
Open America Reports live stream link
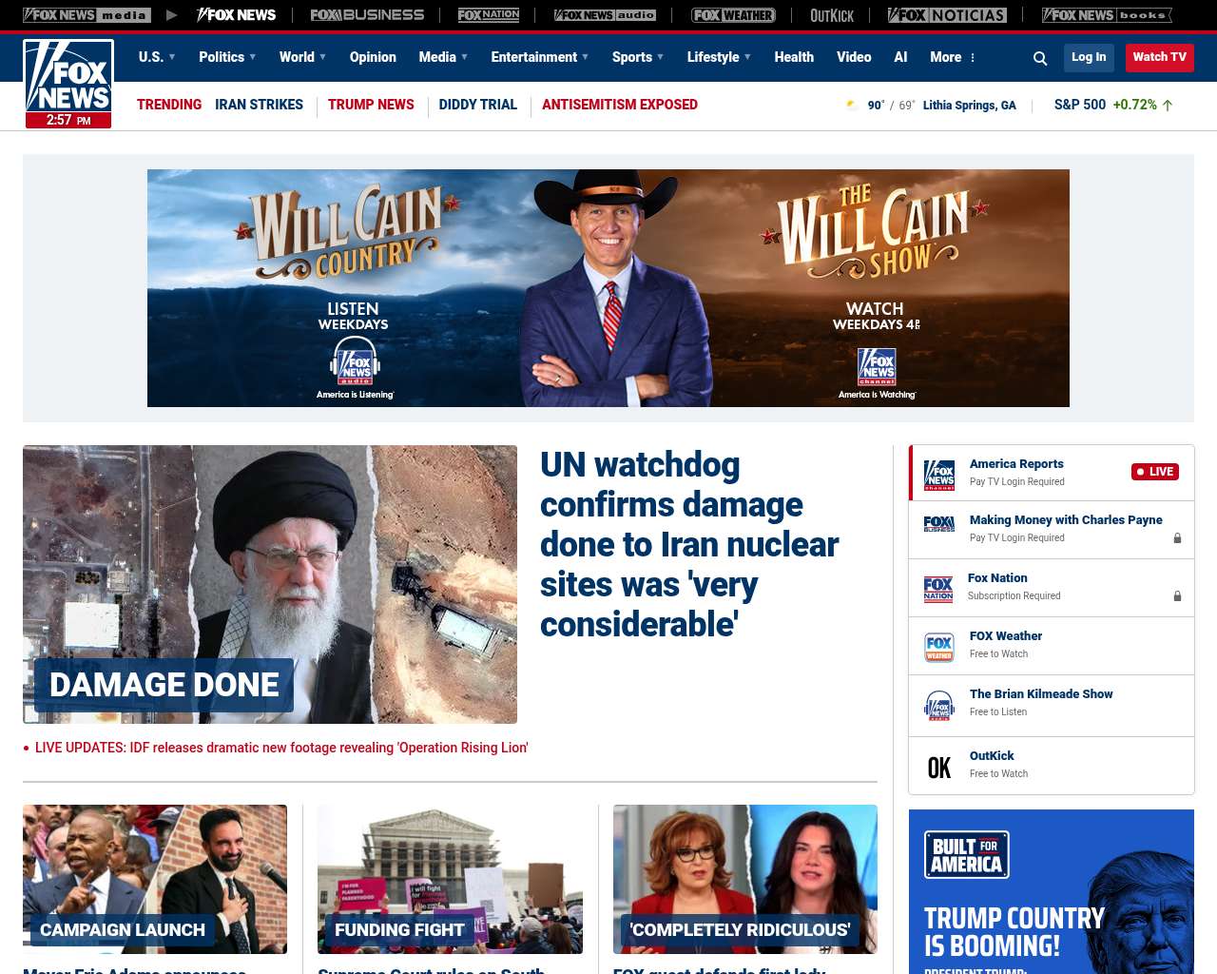(1016, 464)
